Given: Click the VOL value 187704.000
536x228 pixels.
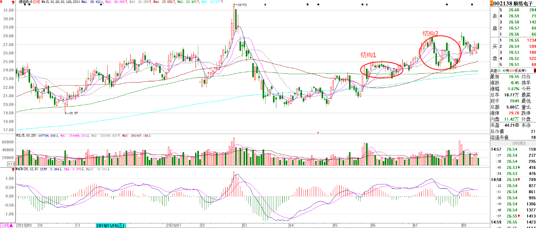Looking at the screenshot, I should pyautogui.click(x=46, y=136).
